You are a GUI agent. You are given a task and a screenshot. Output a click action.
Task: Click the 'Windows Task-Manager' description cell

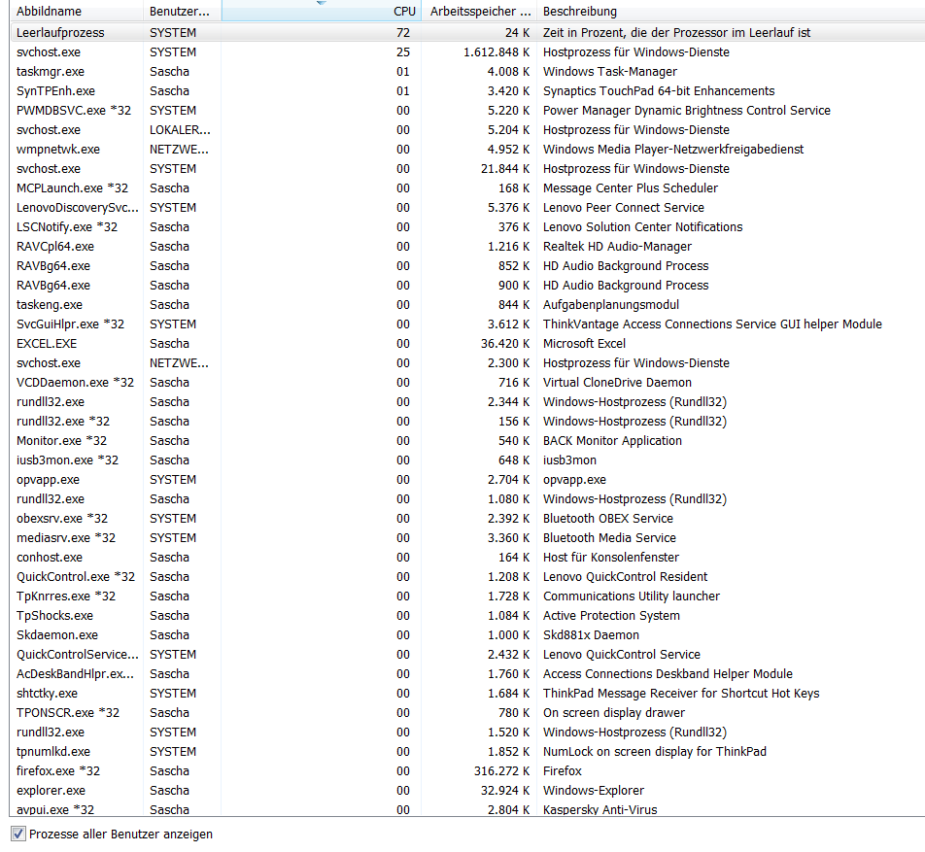610,71
